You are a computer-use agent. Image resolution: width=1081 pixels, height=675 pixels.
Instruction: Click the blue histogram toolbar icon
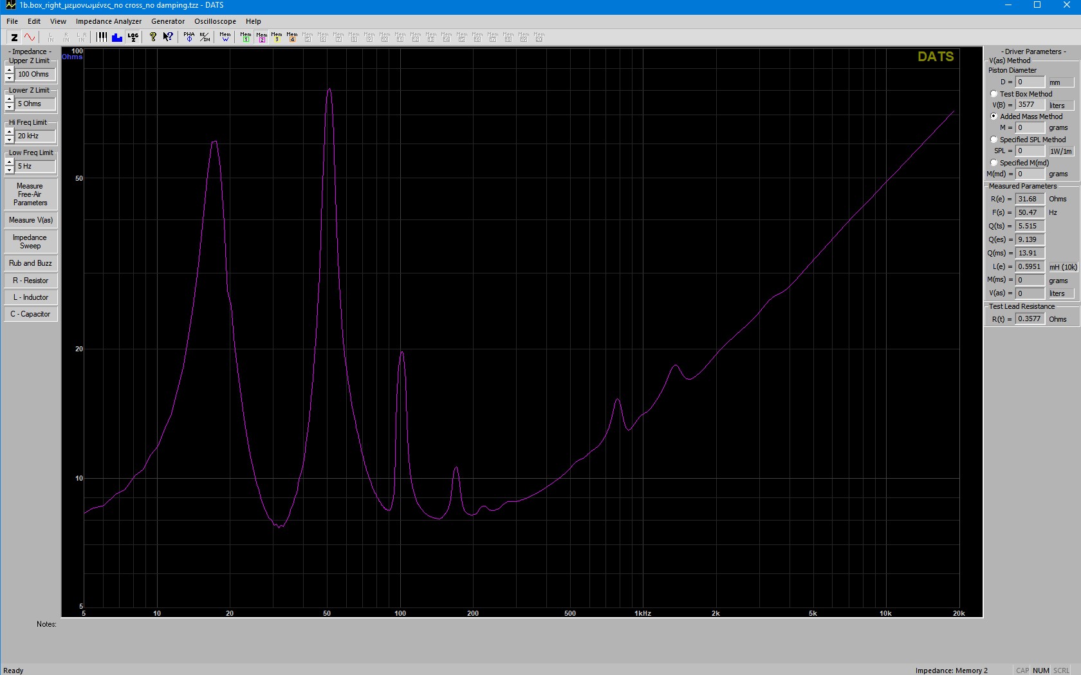tap(117, 37)
